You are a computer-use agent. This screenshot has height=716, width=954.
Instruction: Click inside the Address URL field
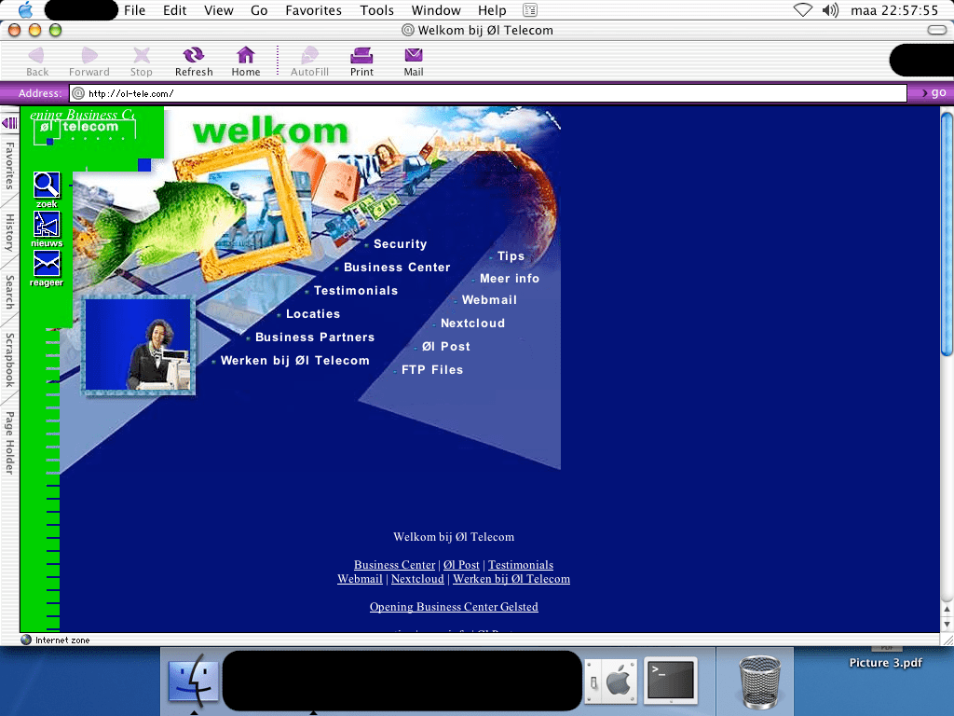[x=484, y=93]
